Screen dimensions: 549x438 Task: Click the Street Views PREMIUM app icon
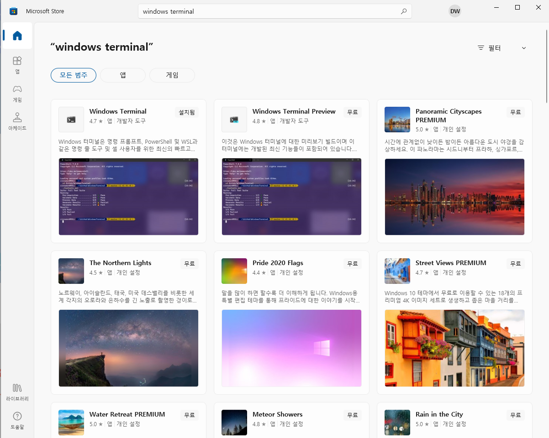point(397,271)
